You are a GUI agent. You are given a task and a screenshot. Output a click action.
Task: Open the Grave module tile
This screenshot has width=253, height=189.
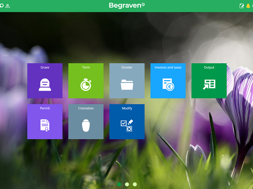[45, 81]
